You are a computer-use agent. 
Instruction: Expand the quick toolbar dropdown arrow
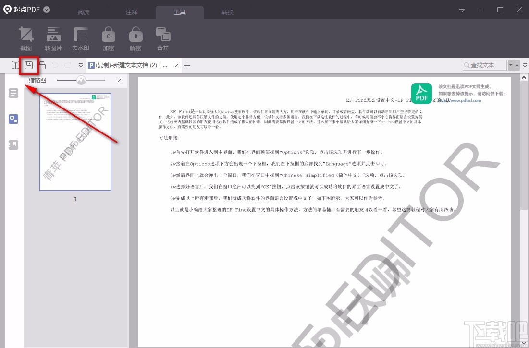(81, 65)
